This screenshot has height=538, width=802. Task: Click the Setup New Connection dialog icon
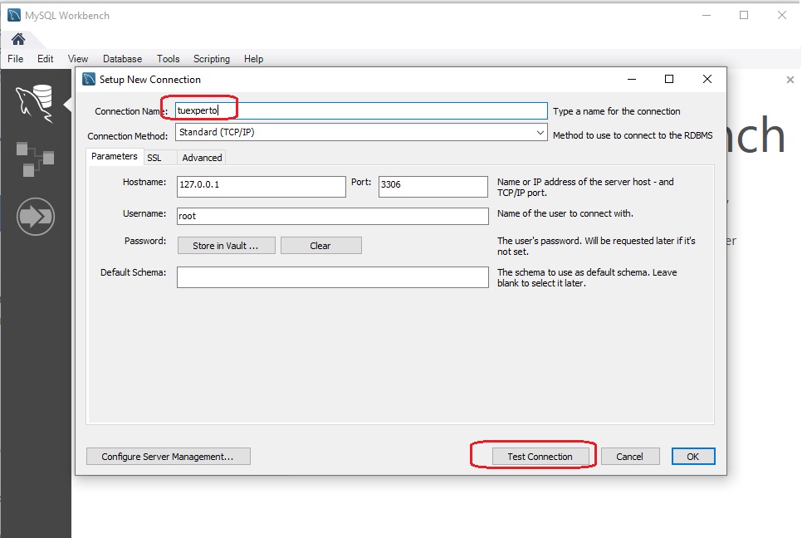coord(90,80)
